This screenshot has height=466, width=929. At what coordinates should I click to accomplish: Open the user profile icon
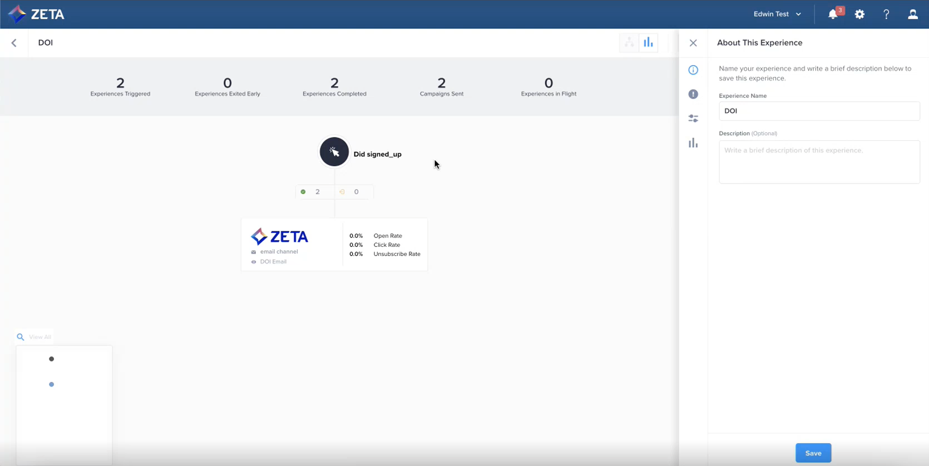(913, 14)
